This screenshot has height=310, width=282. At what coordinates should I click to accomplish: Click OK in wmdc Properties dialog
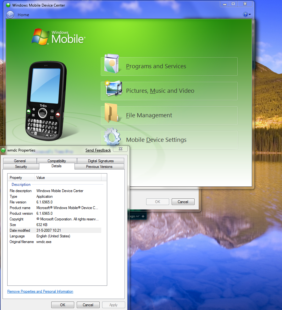pos(63,305)
